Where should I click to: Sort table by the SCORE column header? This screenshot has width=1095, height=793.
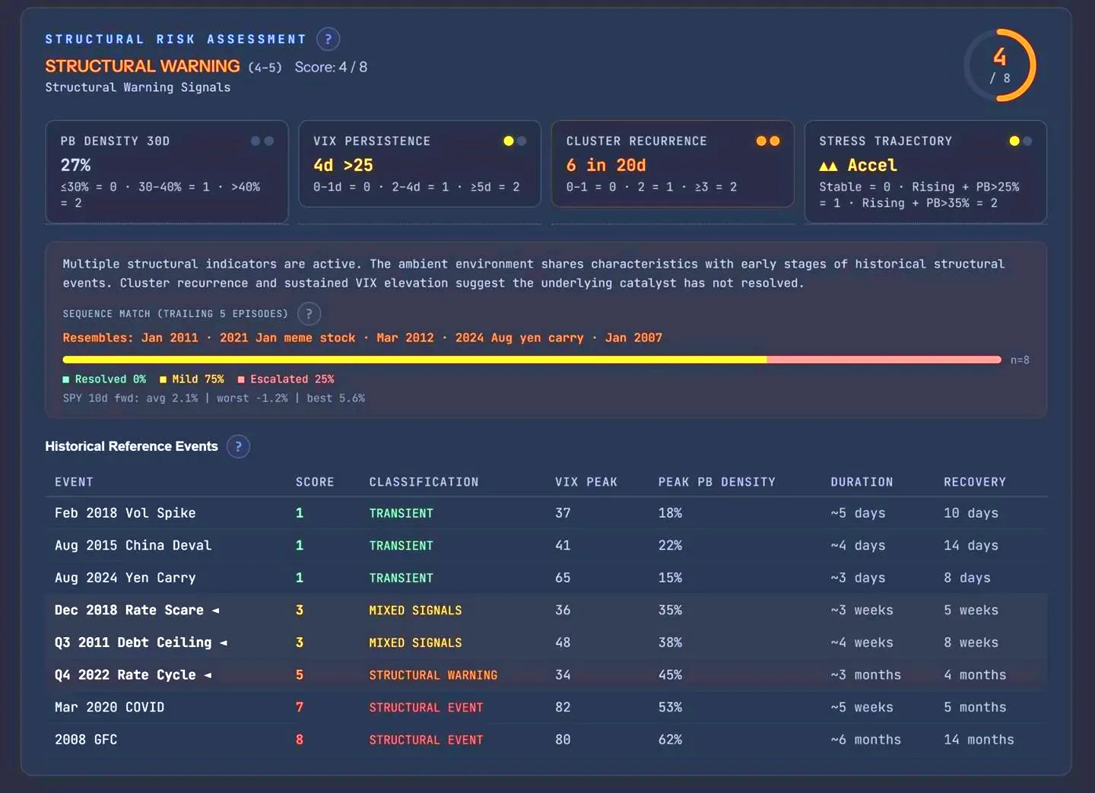[x=315, y=482]
